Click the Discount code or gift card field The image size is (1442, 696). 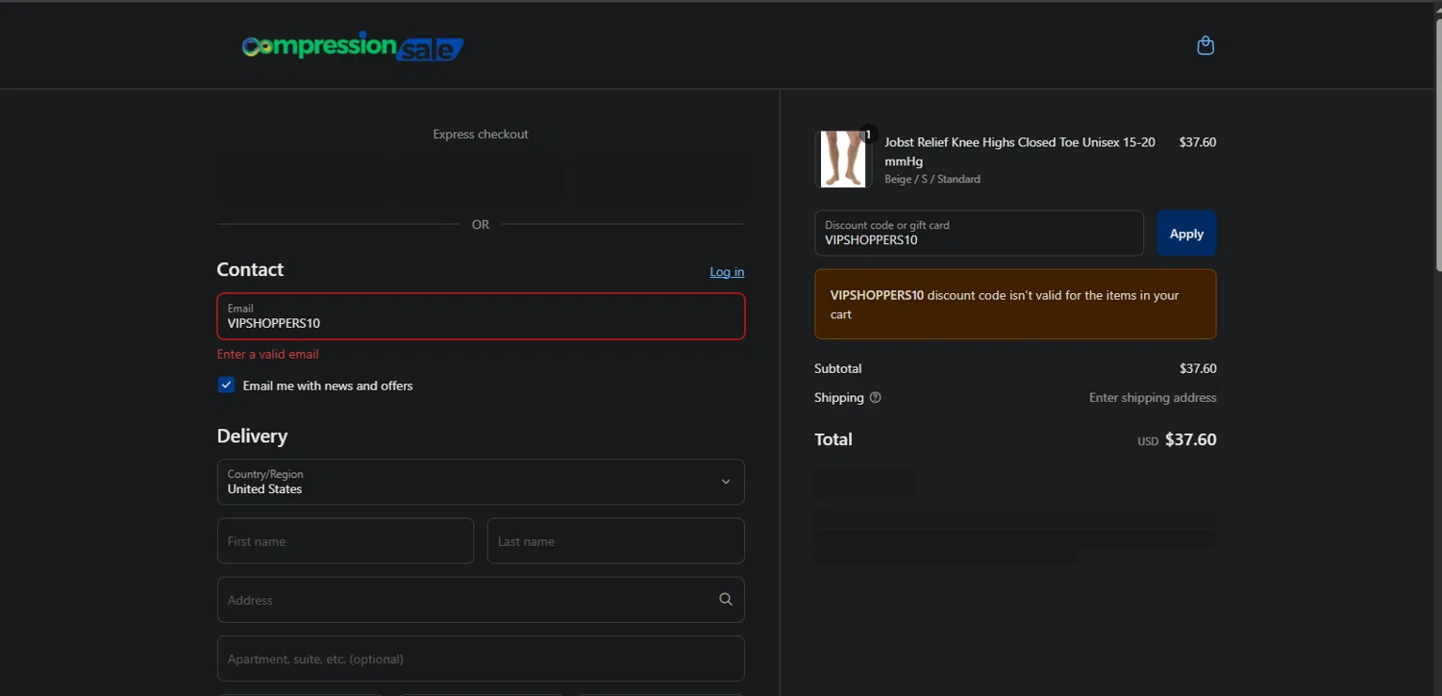click(x=979, y=234)
